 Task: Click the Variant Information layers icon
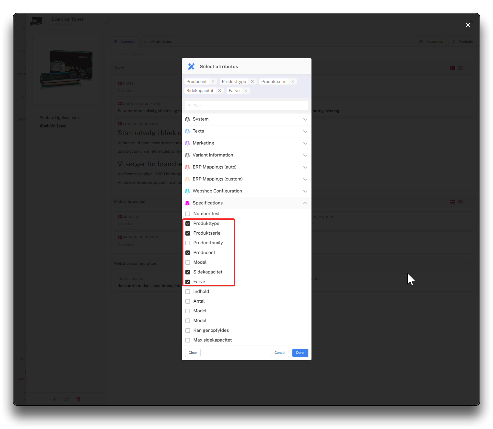[187, 155]
